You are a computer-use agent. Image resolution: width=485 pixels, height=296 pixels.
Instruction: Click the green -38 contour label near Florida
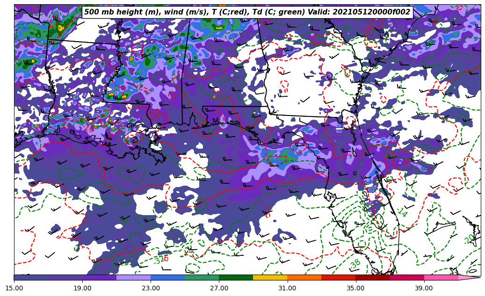pyautogui.click(x=355, y=264)
